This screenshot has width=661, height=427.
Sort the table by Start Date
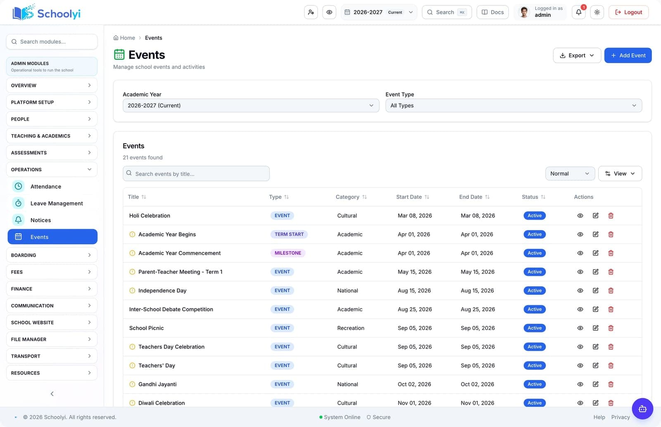(x=412, y=197)
